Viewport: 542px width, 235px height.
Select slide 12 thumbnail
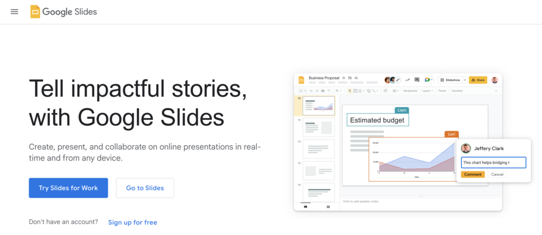pyautogui.click(x=319, y=106)
